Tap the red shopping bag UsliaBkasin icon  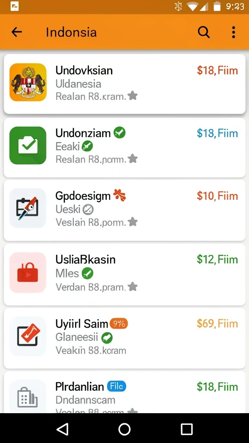point(28,273)
